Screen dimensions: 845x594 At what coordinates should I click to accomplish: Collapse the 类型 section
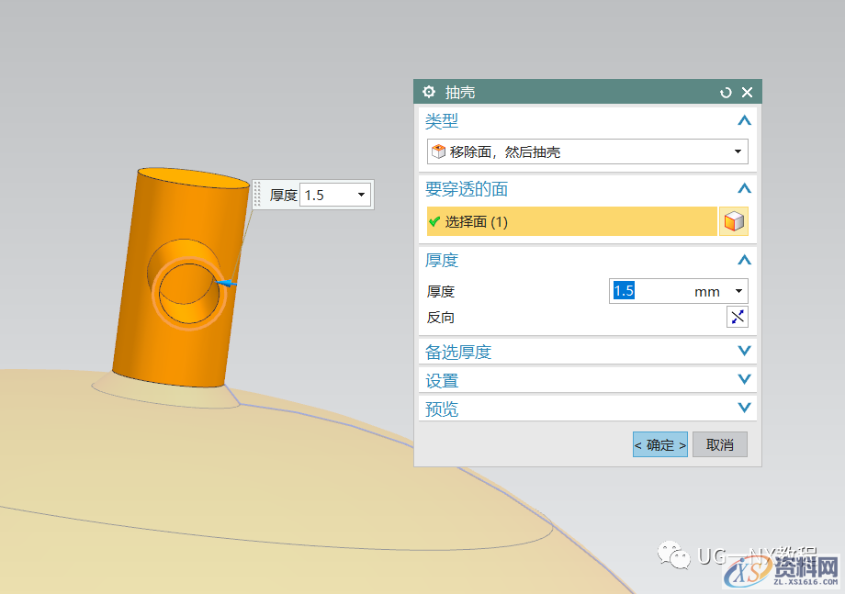[744, 120]
